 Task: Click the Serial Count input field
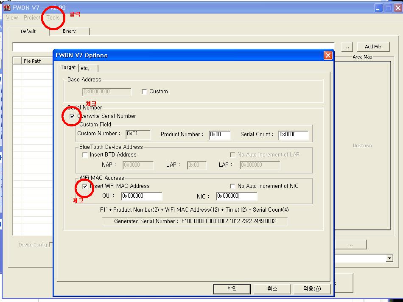coord(293,135)
